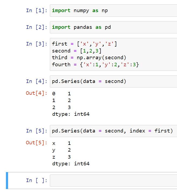This screenshot has height=192, width=177.
Task: Click the line third = np.array(second)
Action: coord(89,58)
